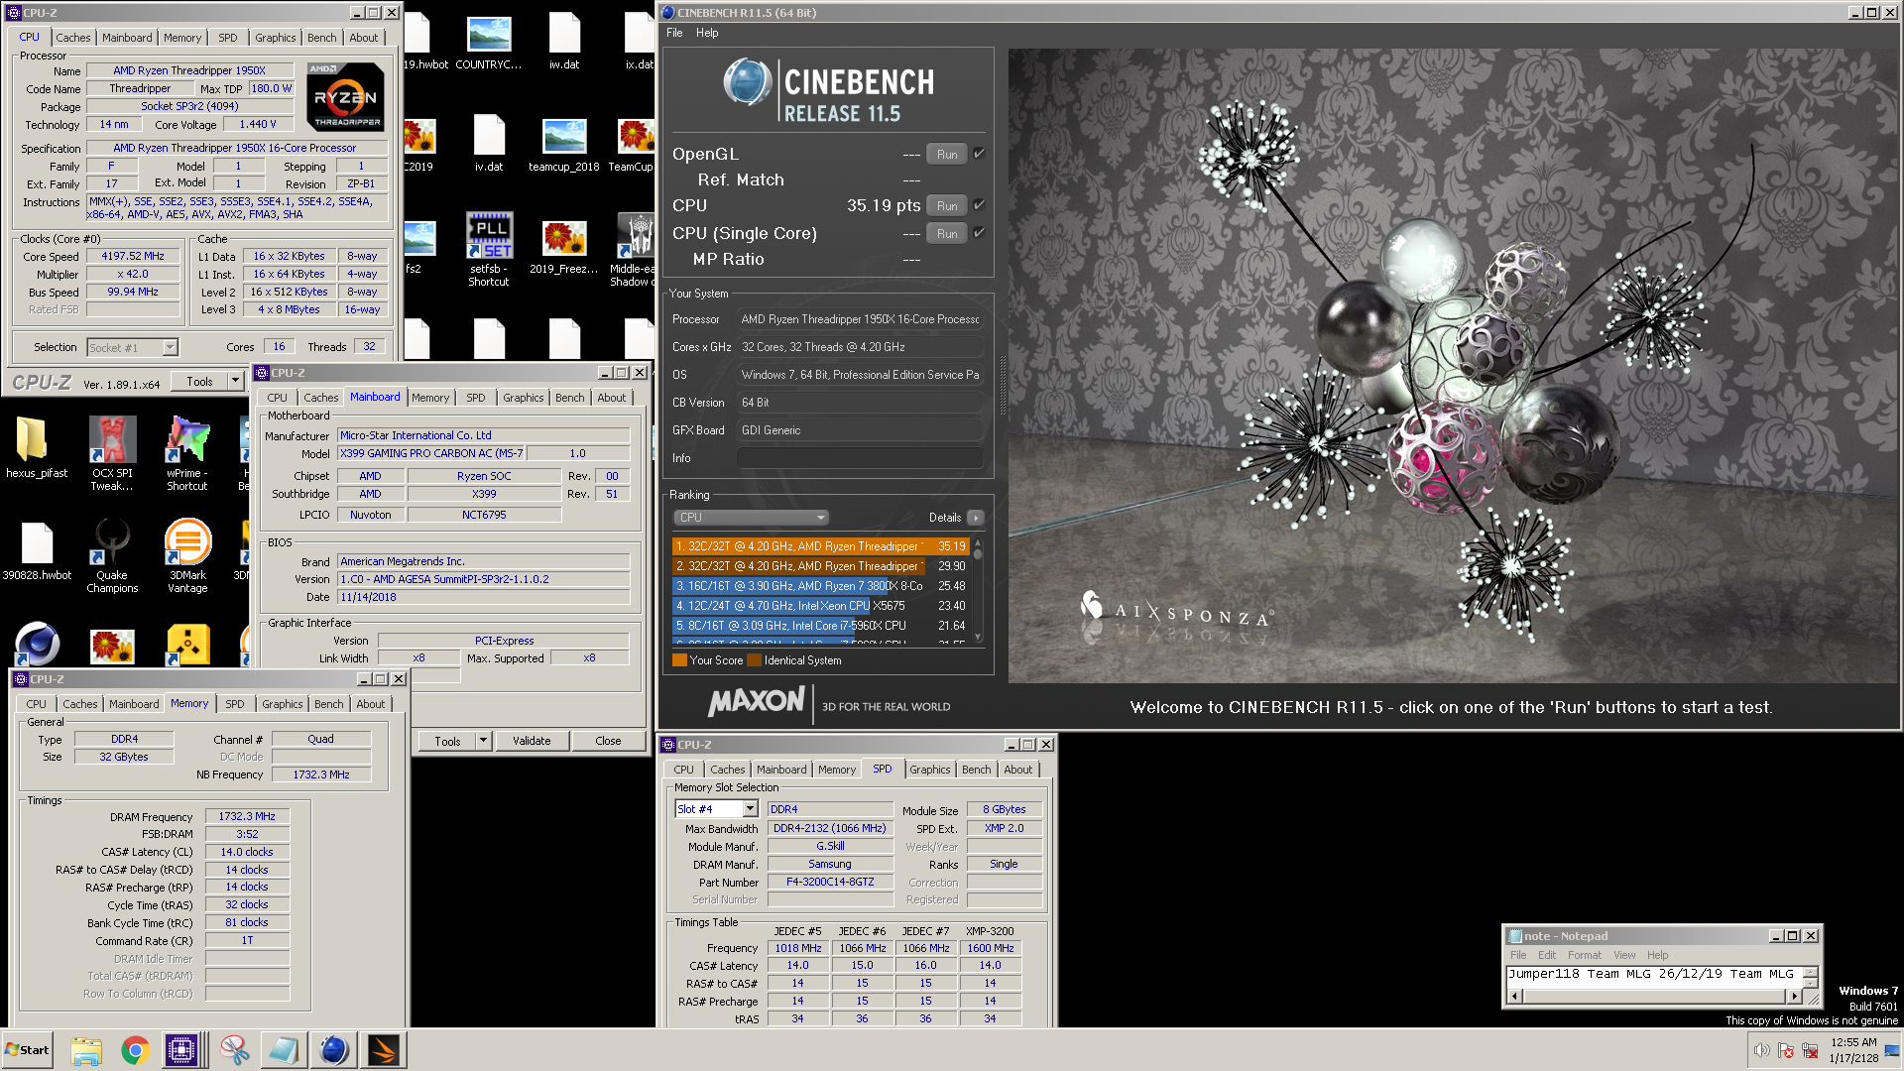Open the Caches tab in top CPU-Z window
Image resolution: width=1904 pixels, height=1071 pixels.
click(72, 38)
